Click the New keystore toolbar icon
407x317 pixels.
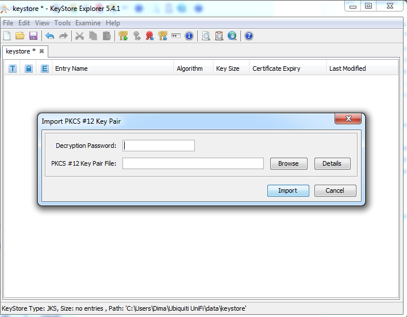tap(7, 36)
